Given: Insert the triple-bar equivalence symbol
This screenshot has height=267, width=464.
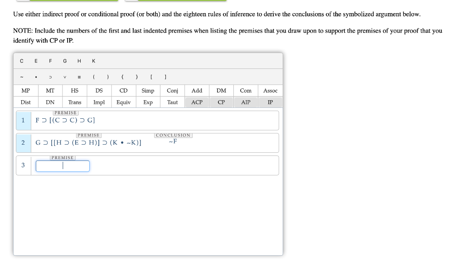Looking at the screenshot, I should (x=79, y=77).
